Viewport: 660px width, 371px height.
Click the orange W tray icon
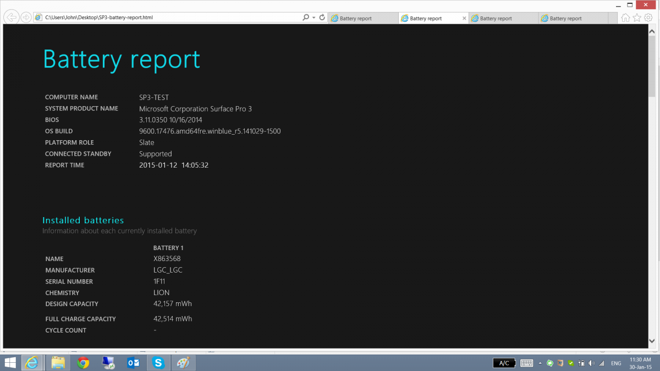[x=560, y=363]
